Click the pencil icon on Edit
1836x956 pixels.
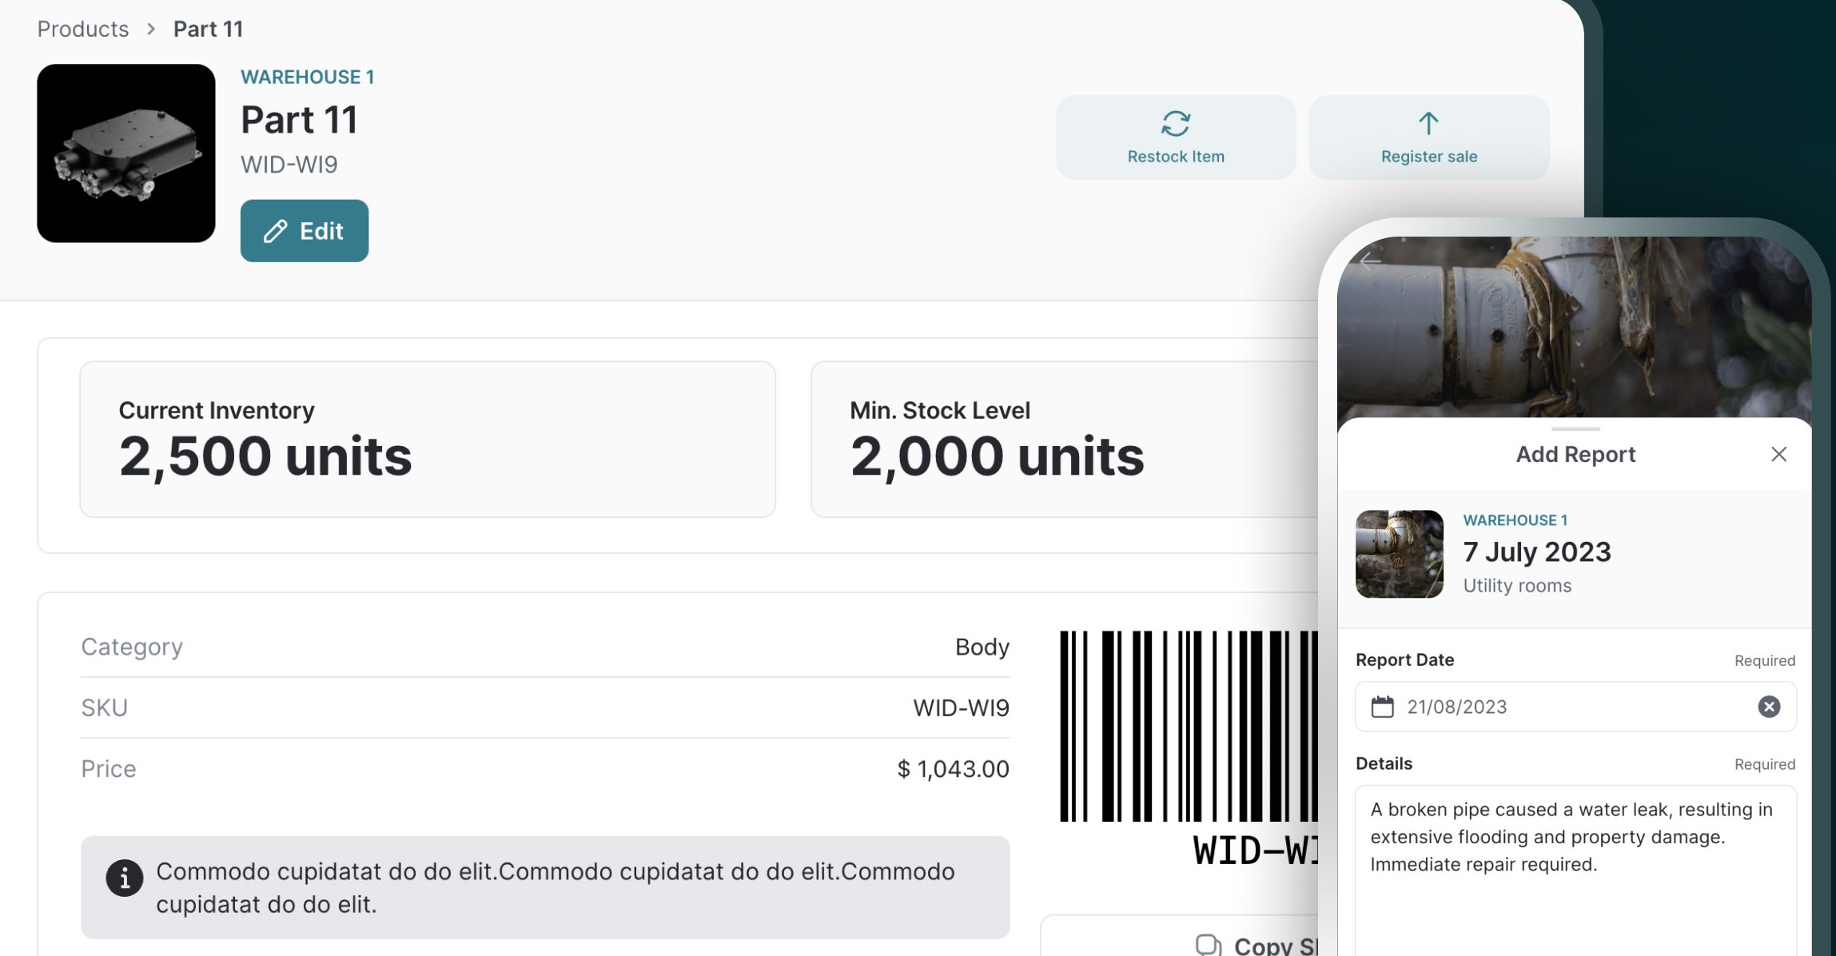[x=275, y=231]
